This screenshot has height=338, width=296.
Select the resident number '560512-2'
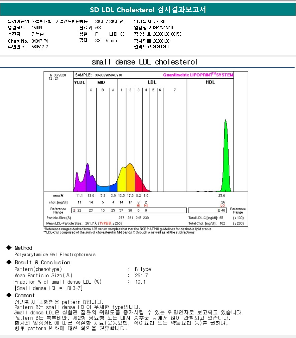pyautogui.click(x=40, y=47)
